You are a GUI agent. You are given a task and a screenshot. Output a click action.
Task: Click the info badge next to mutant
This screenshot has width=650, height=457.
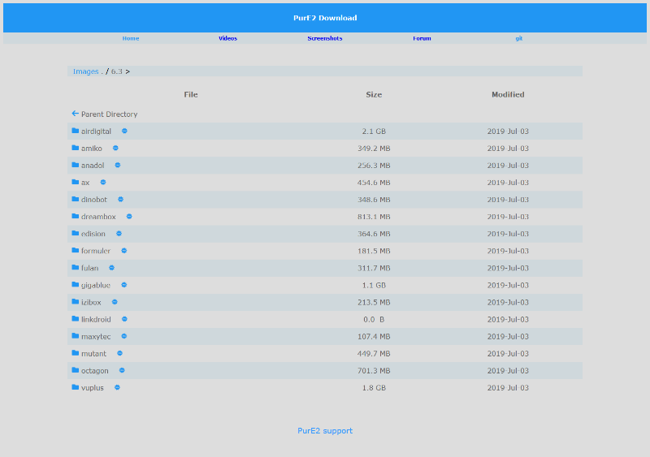(119, 353)
